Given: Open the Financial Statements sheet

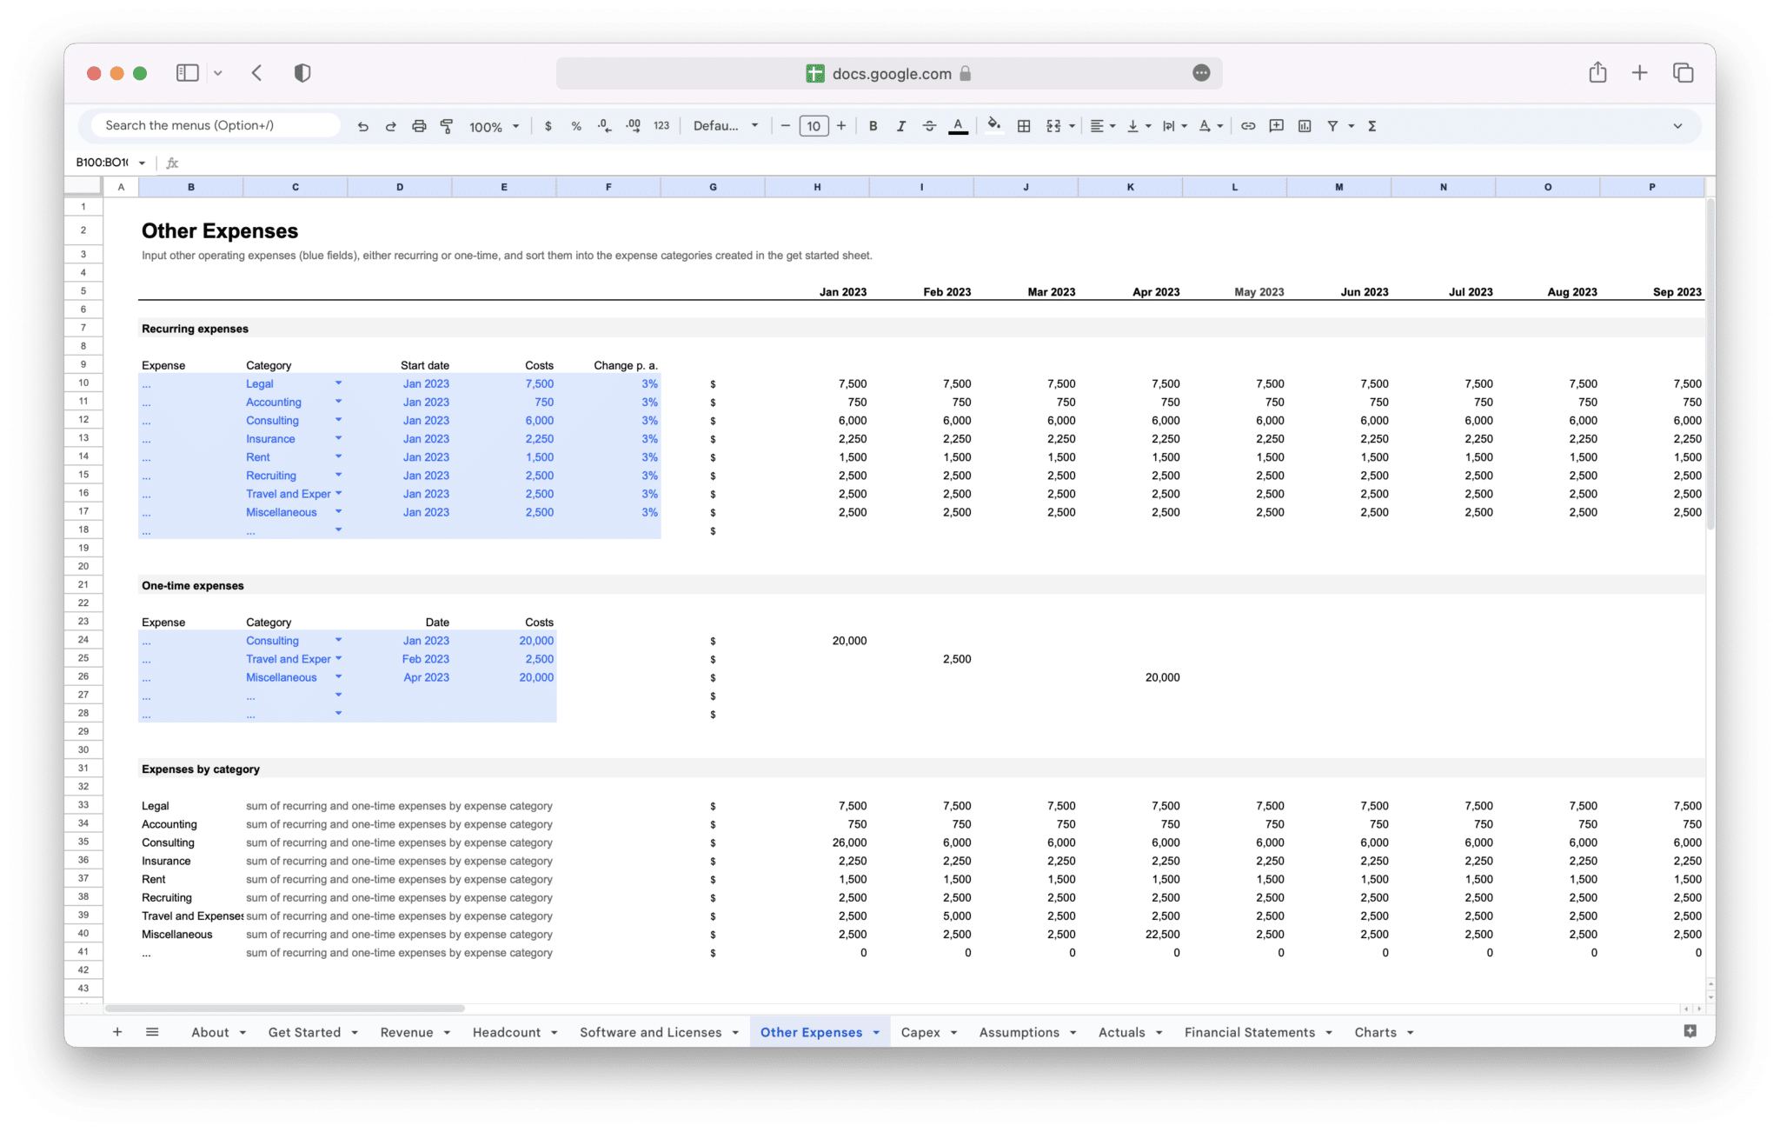Looking at the screenshot, I should click(1249, 1032).
